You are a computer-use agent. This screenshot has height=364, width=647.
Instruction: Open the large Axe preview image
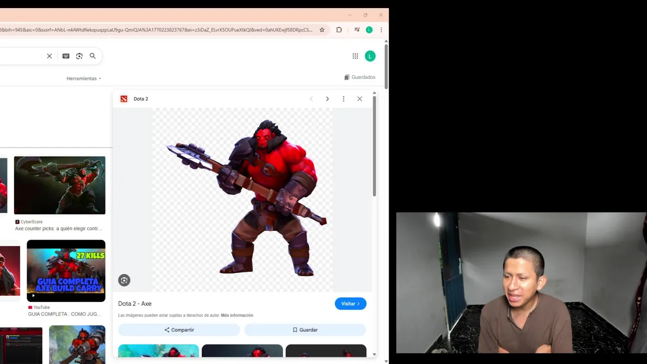[242, 199]
